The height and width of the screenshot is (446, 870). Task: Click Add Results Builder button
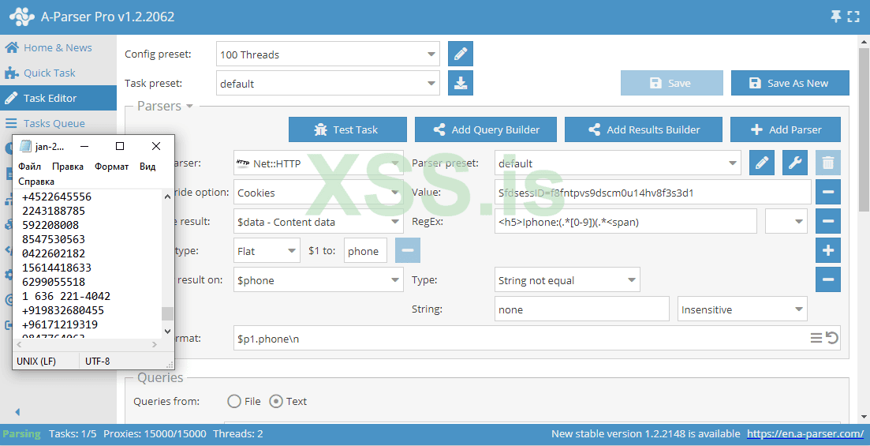644,129
